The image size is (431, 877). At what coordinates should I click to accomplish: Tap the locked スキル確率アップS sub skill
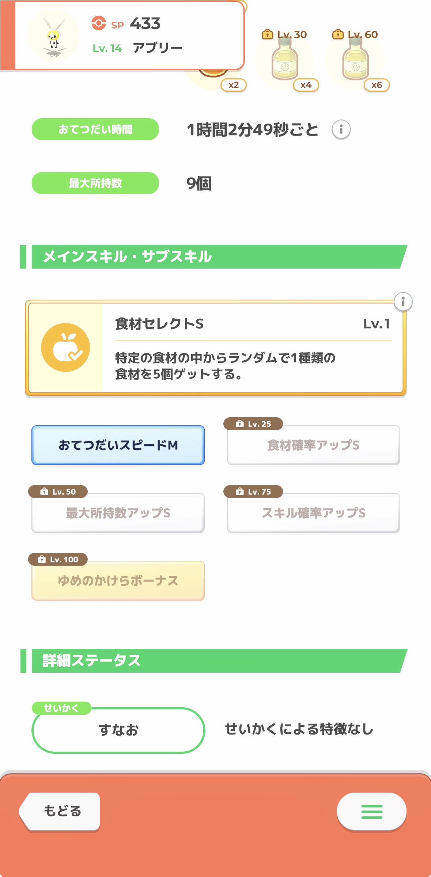[x=313, y=513]
